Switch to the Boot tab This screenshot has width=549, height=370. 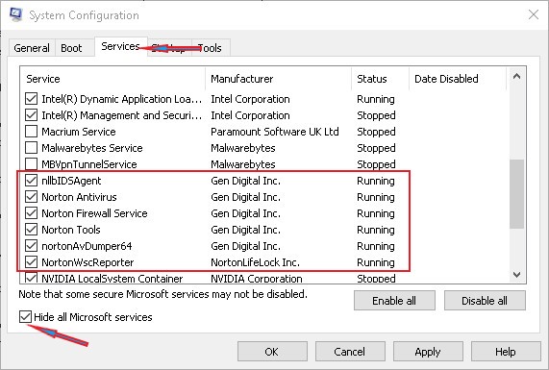tap(71, 48)
